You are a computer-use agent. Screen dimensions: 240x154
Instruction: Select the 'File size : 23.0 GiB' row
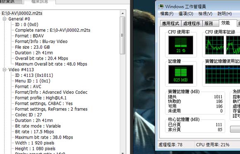pyautogui.click(x=32, y=47)
